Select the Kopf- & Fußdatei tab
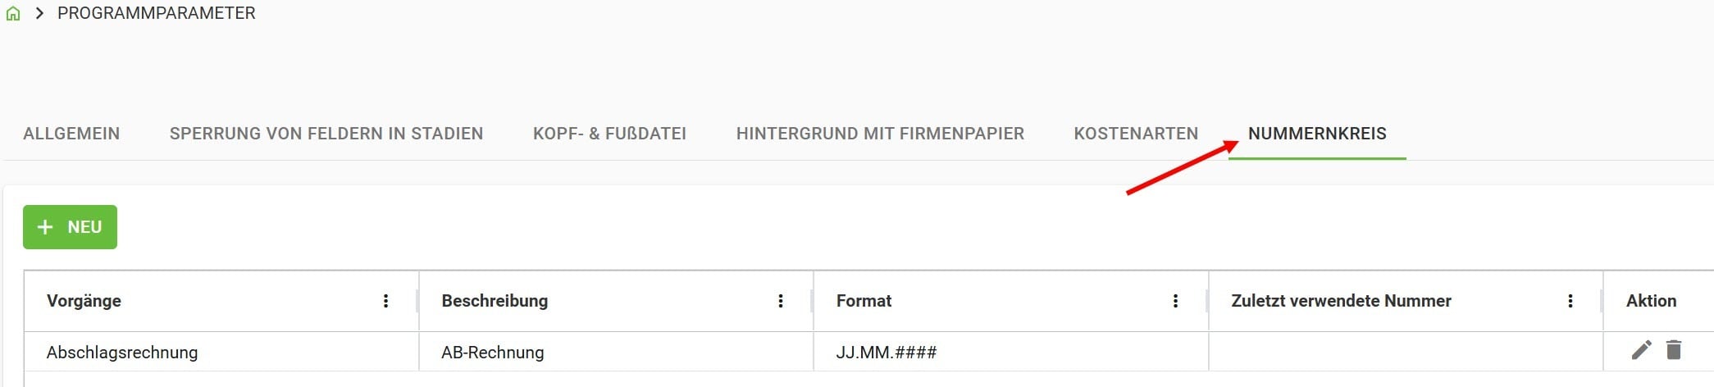The image size is (1714, 387). tap(609, 134)
